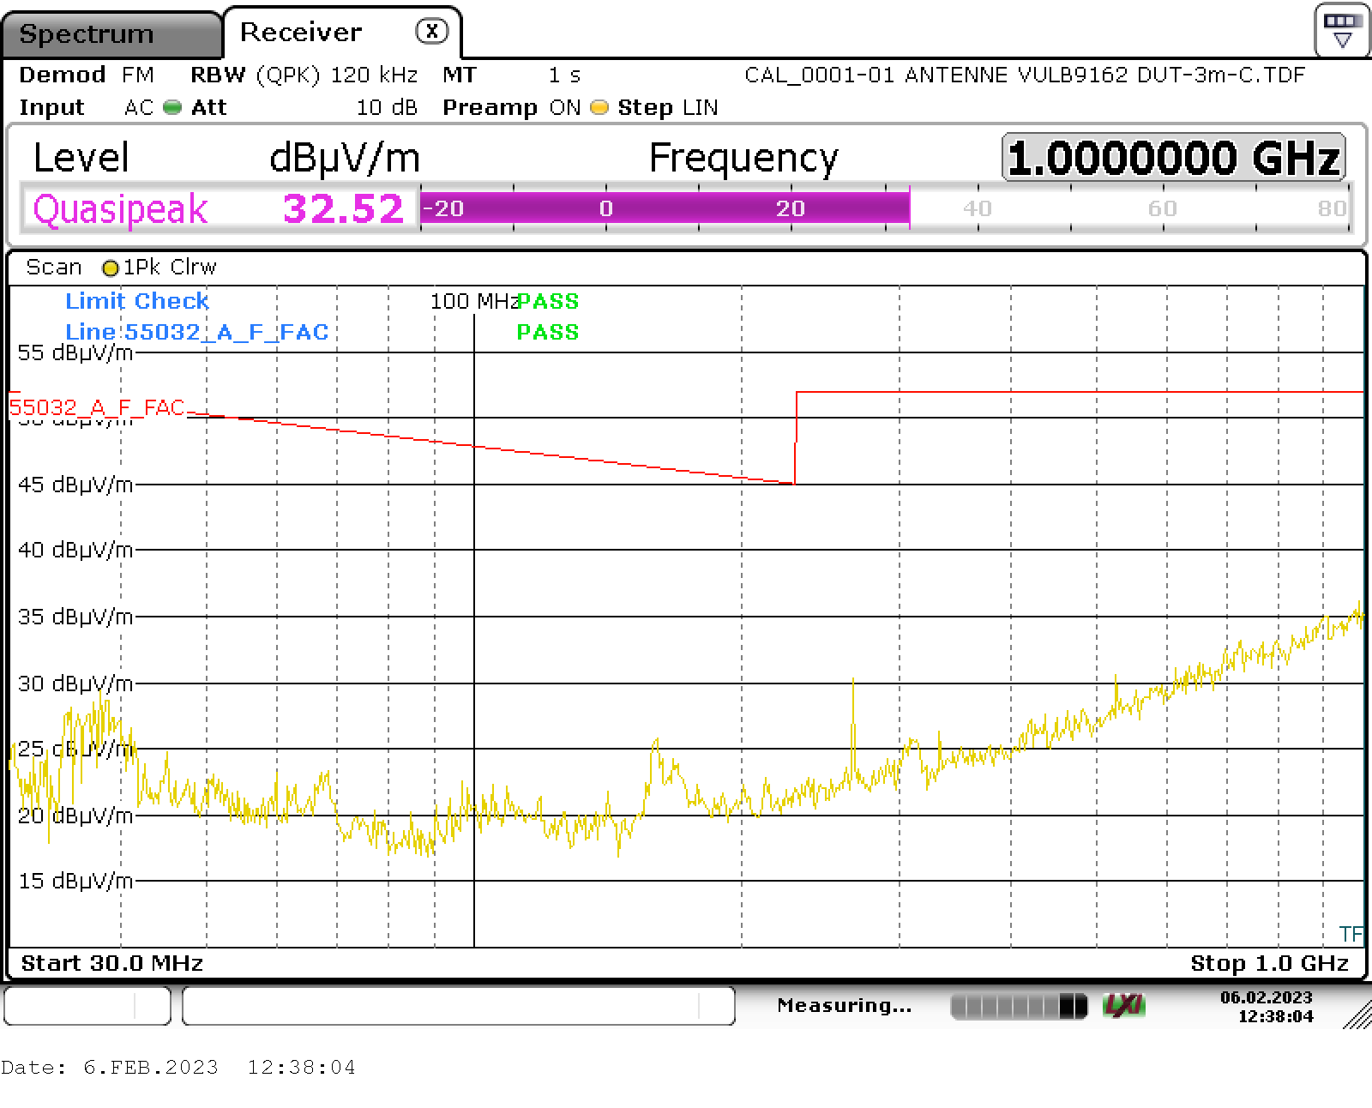Viewport: 1372px width, 1108px height.
Task: Click the green AC input indicator
Action: point(172,107)
